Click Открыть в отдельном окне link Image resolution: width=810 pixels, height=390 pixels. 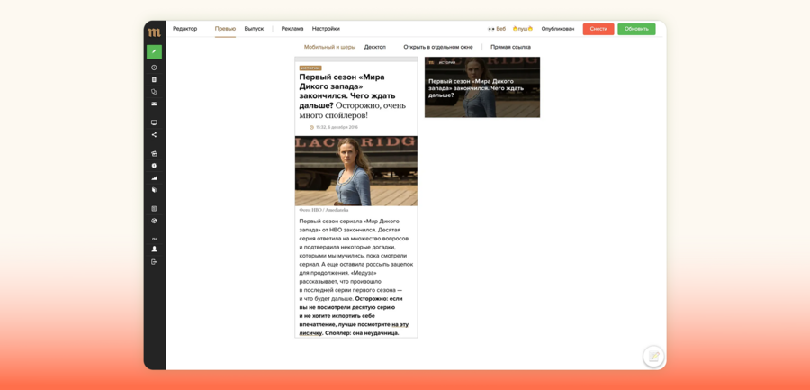coord(438,47)
